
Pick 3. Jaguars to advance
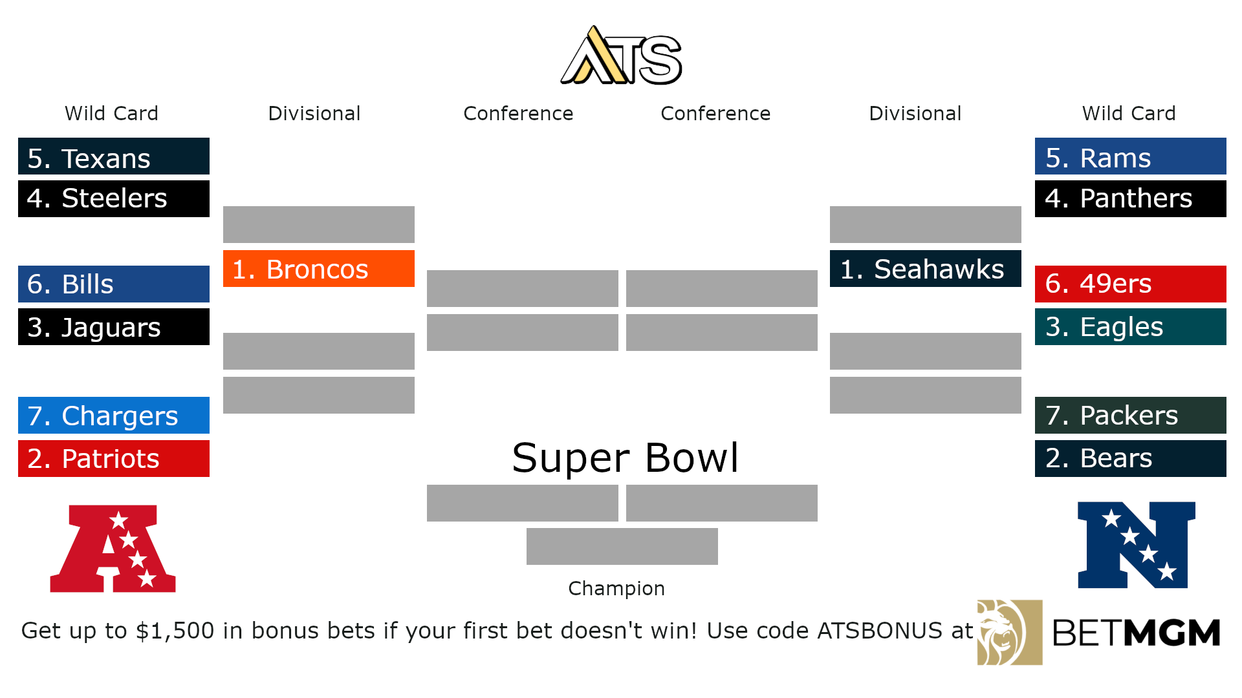114,326
